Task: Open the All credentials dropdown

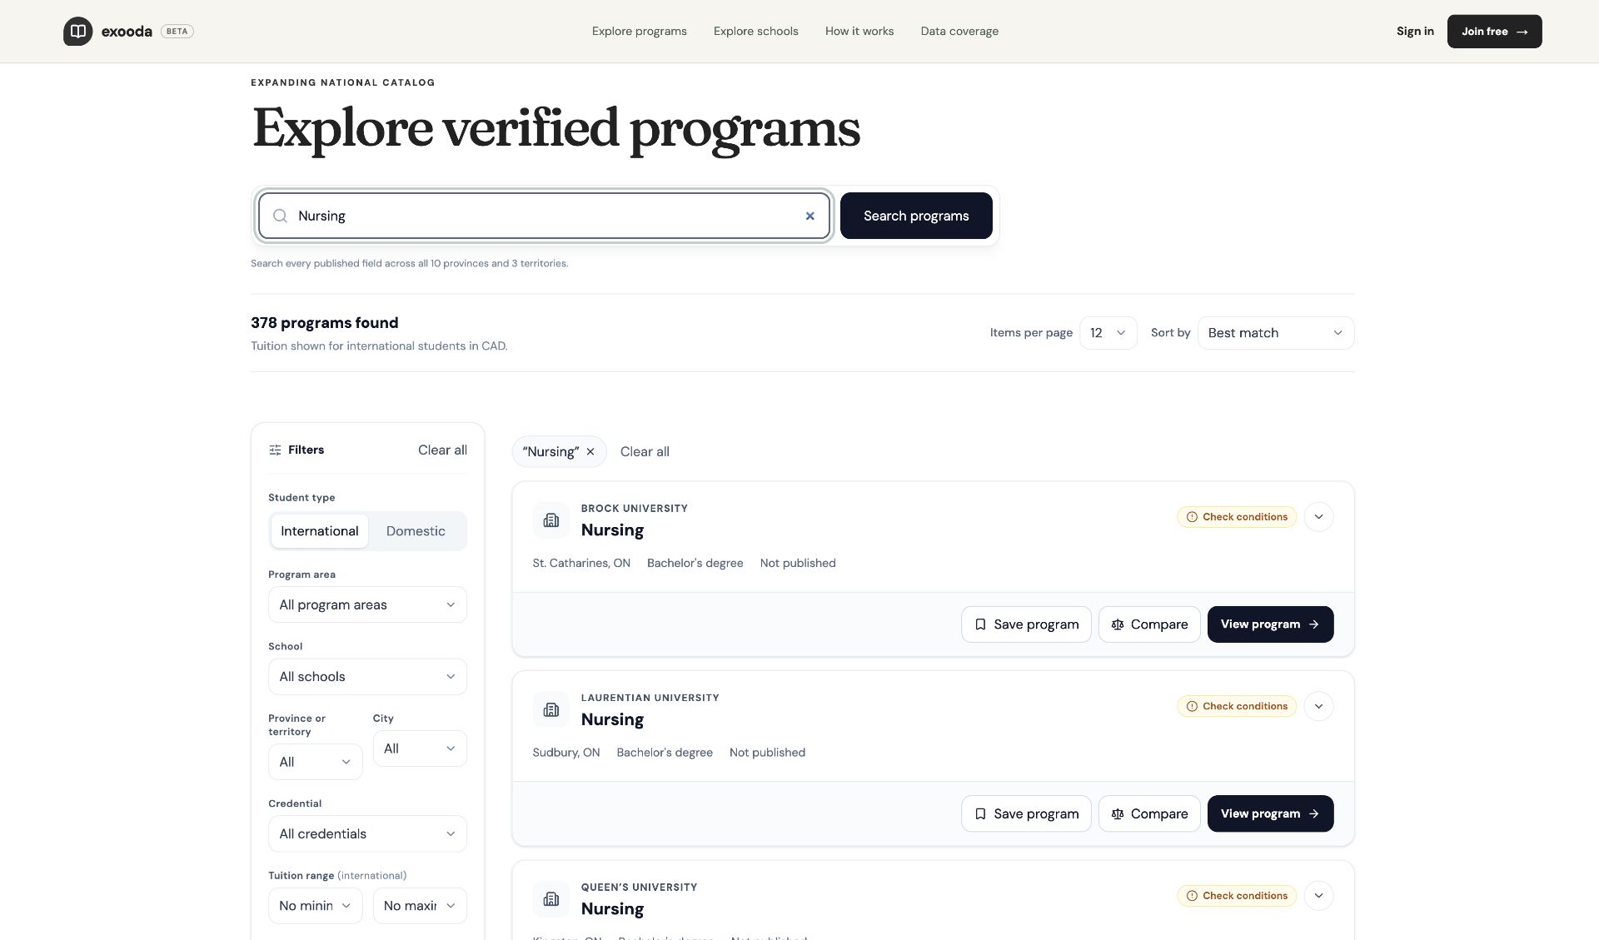Action: click(x=367, y=833)
